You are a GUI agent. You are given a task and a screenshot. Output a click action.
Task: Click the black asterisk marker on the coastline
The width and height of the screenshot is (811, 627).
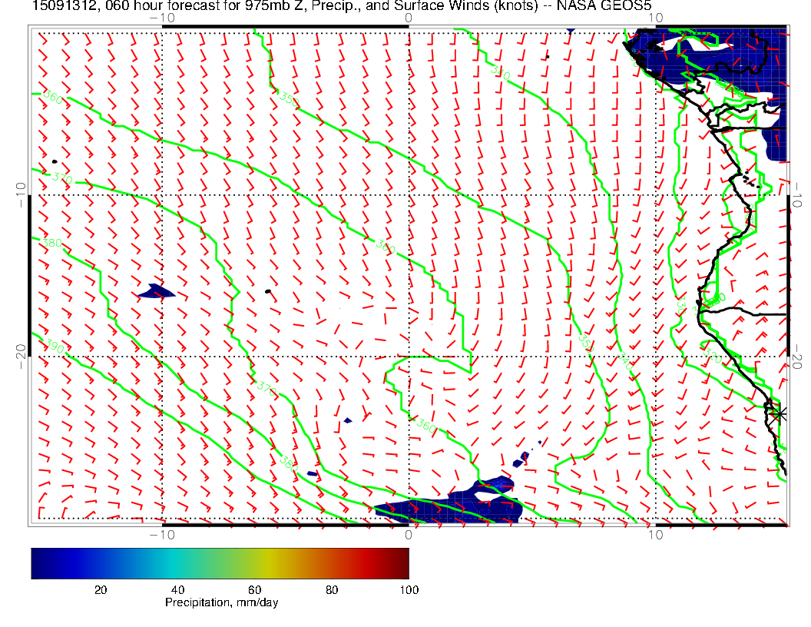point(778,414)
